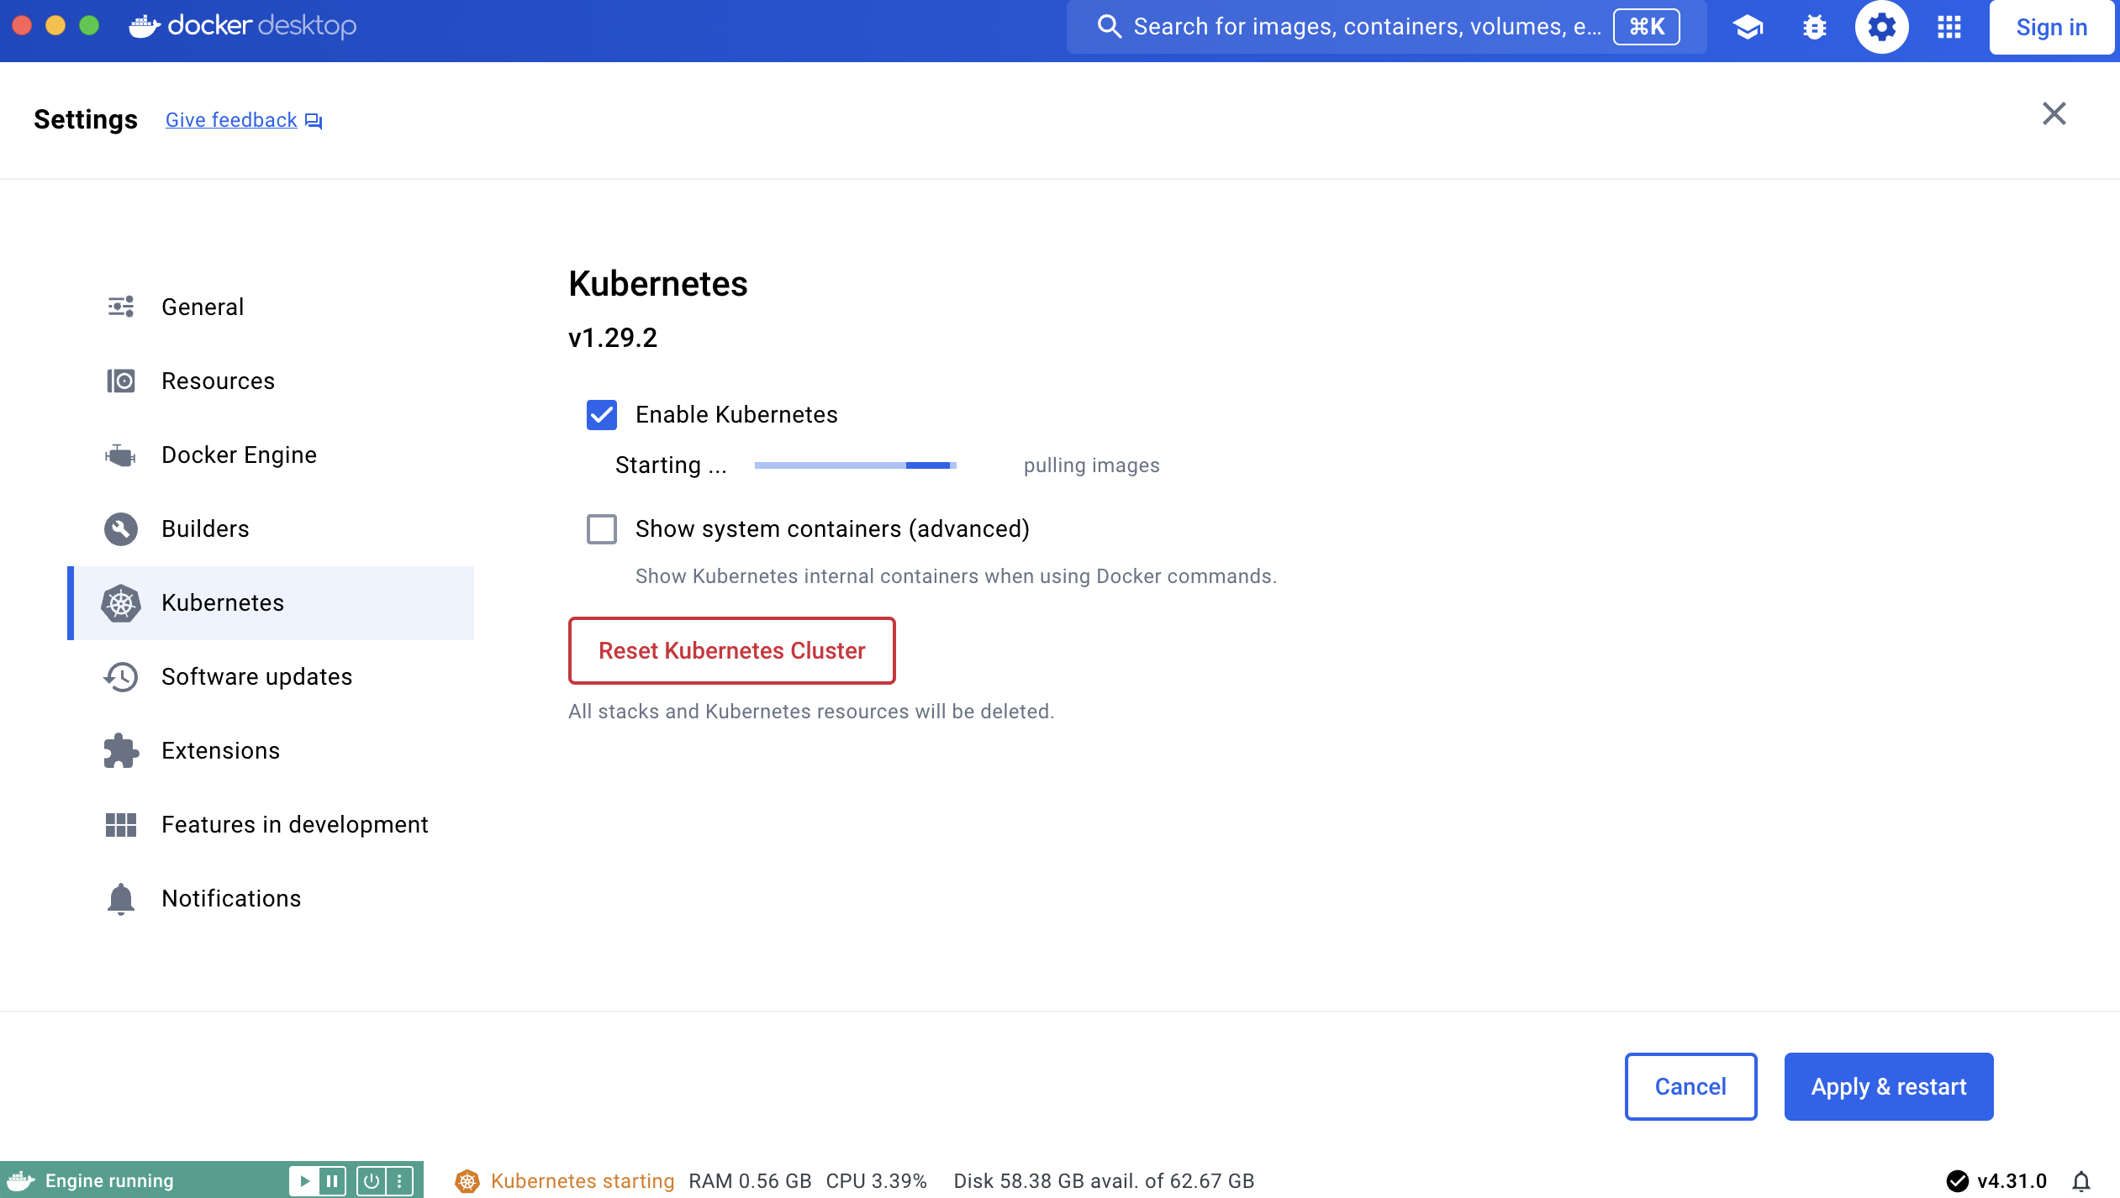
Task: Start the engine with play button
Action: [304, 1181]
